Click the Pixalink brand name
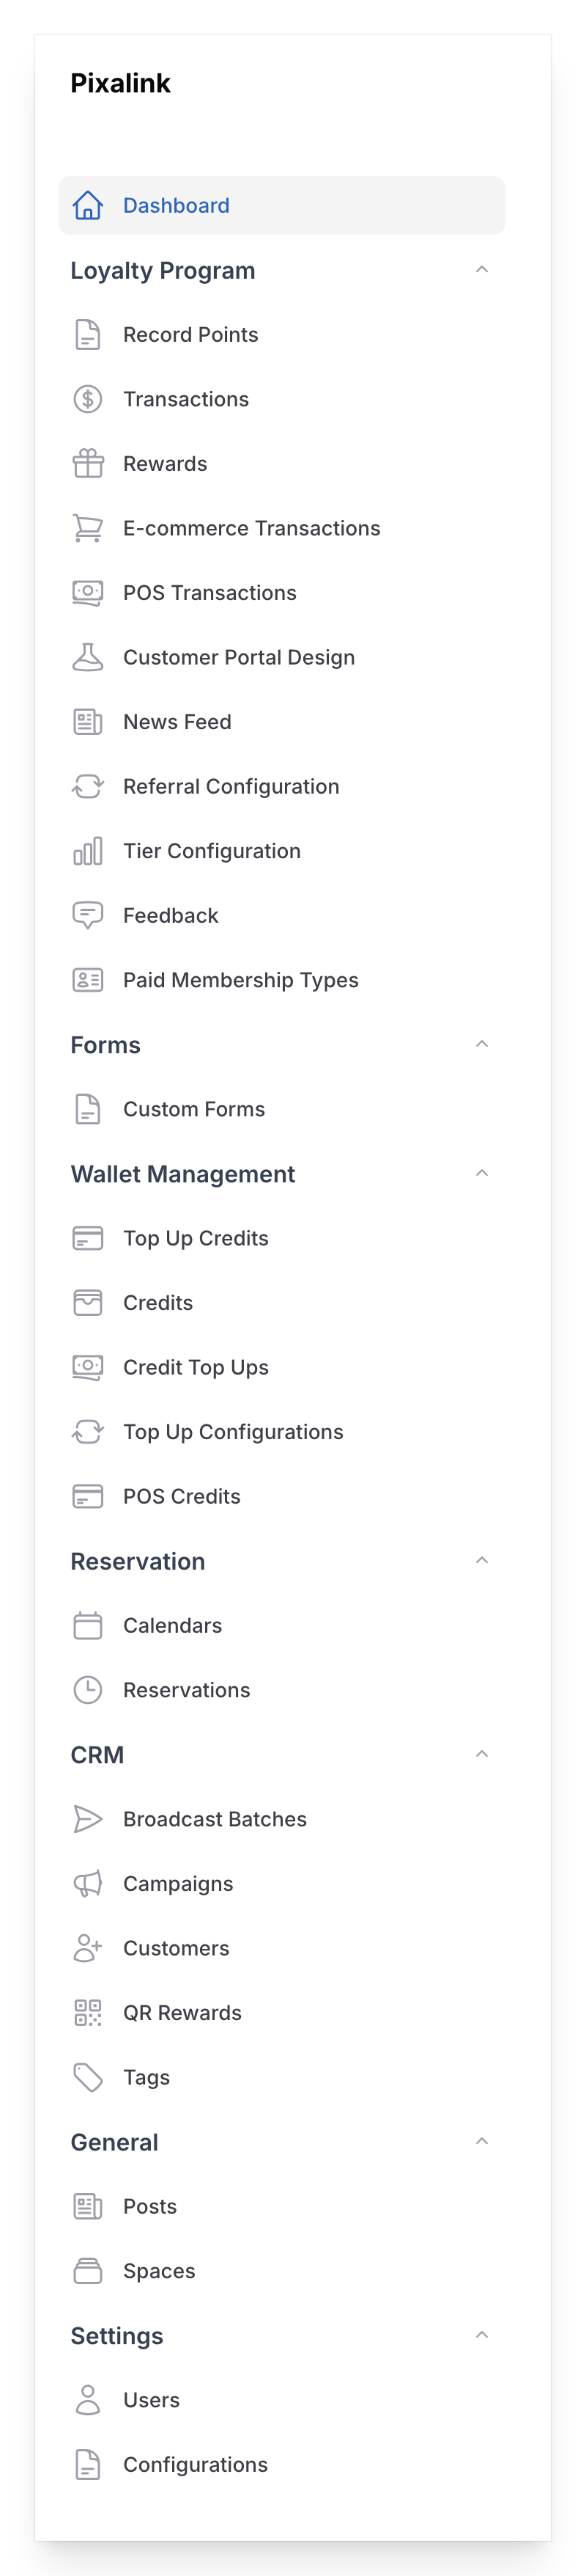Screen dimensions: 586x2576 pos(120,83)
